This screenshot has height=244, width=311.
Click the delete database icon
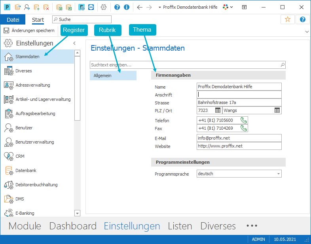tap(46, 8)
